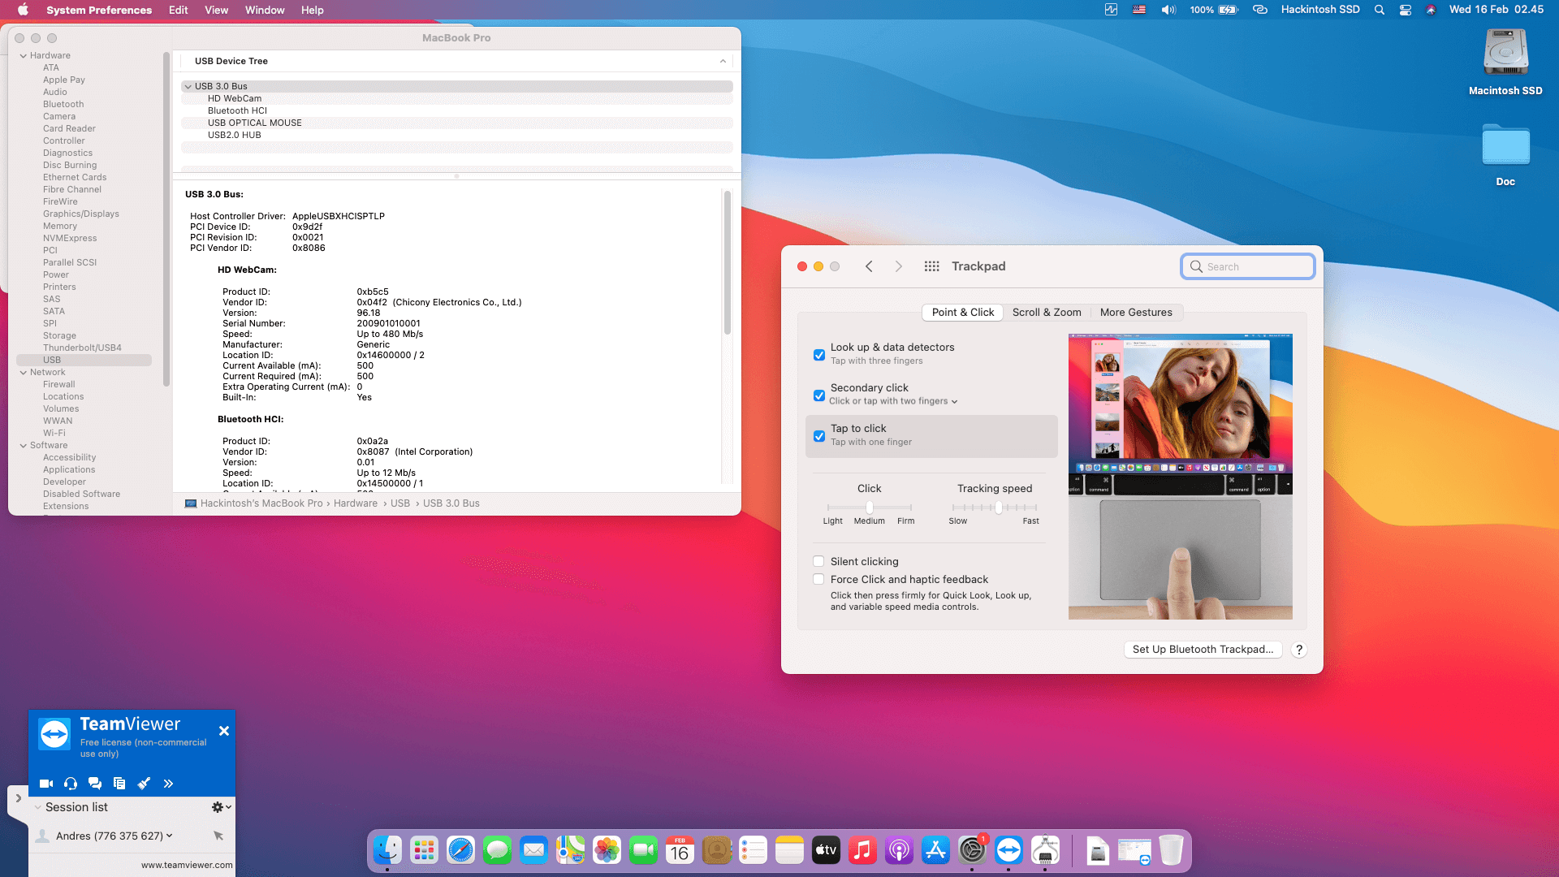
Task: Focus the System Preferences Search field
Action: click(x=1248, y=266)
